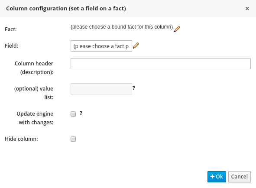
Task: Click the '(optional) value list:' label
Action: pyautogui.click(x=34, y=93)
